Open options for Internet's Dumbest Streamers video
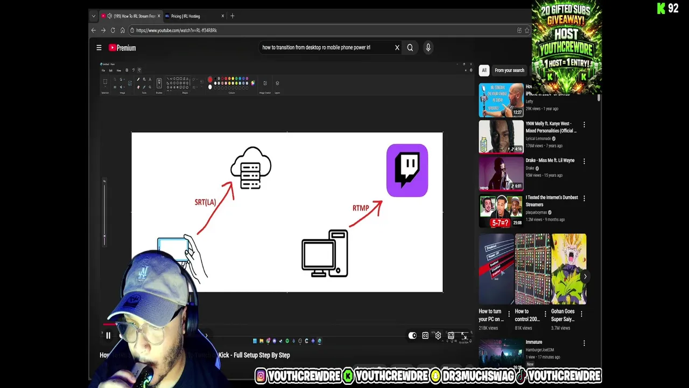The image size is (689, 388). (584, 198)
